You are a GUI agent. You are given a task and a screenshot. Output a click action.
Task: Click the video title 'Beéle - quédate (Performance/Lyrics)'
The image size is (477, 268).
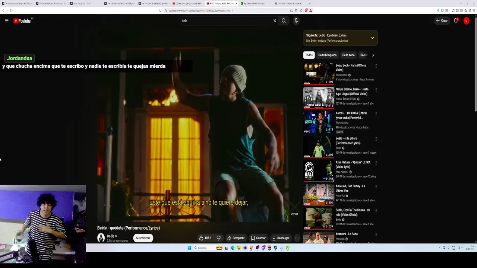point(128,228)
